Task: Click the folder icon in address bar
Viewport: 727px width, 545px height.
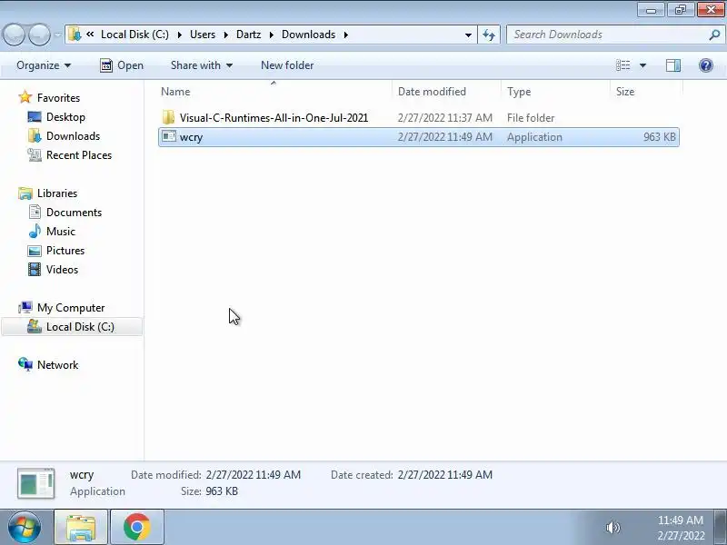Action: click(x=75, y=35)
